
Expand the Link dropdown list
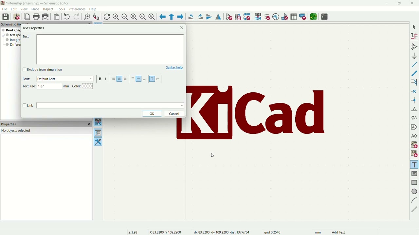[182, 106]
